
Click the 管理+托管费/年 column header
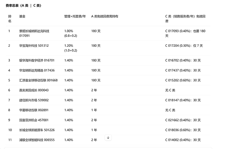click(x=75, y=16)
